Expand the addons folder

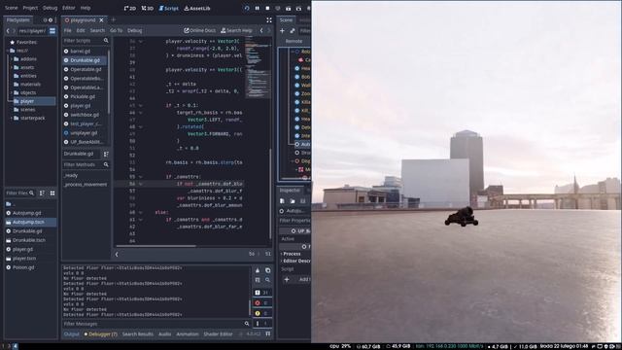click(x=12, y=59)
